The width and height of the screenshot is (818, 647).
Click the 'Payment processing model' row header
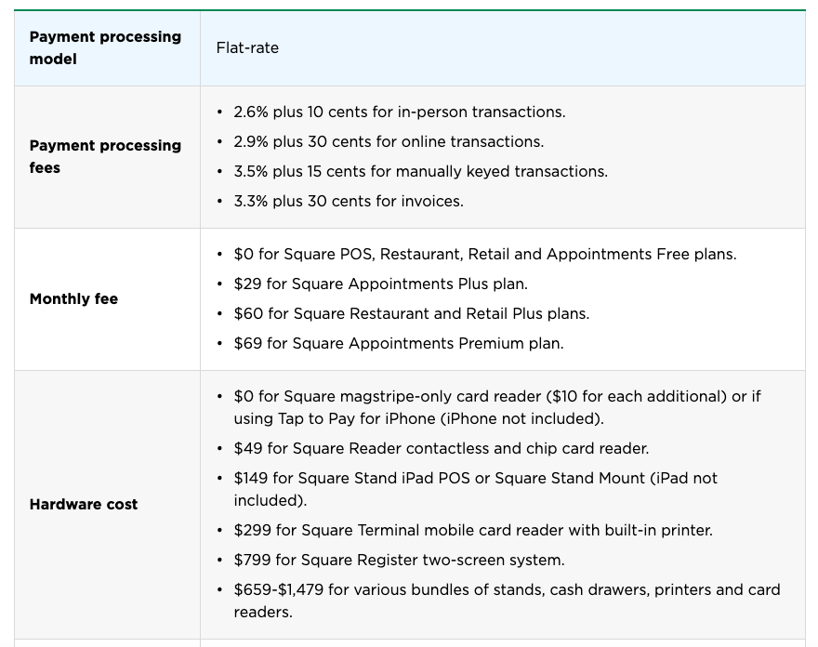105,48
